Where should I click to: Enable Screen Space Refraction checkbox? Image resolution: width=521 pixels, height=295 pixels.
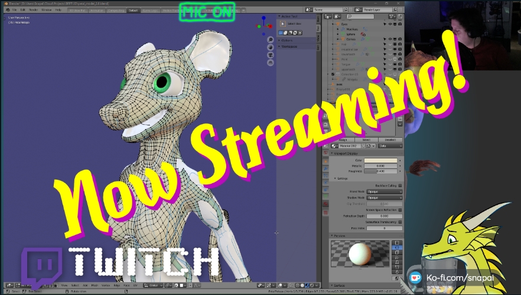point(400,210)
